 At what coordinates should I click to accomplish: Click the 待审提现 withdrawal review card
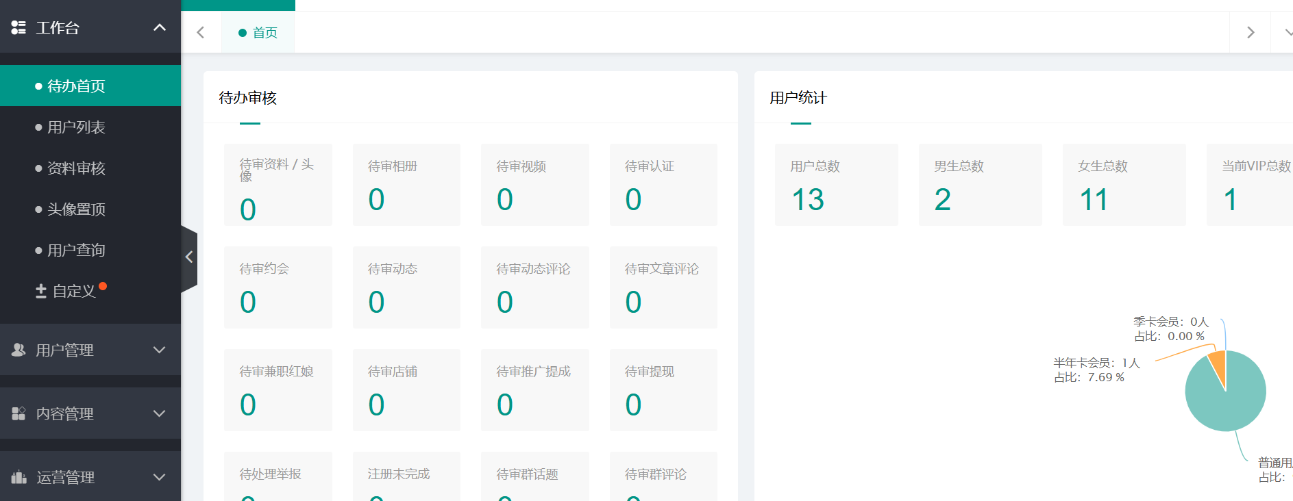[663, 390]
